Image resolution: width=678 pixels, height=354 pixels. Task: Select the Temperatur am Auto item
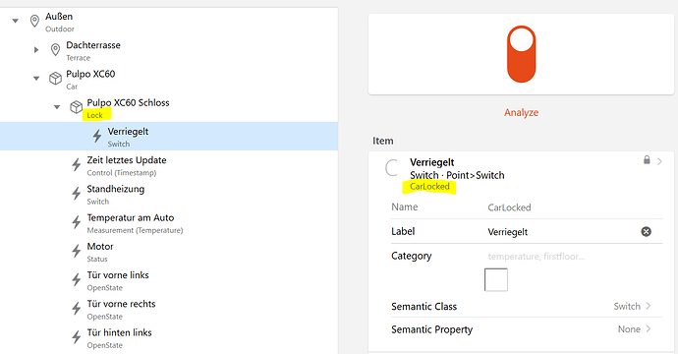(x=169, y=222)
